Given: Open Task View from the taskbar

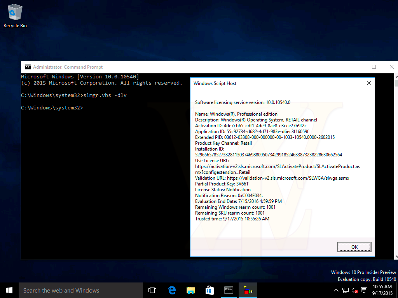Looking at the screenshot, I should (152, 290).
